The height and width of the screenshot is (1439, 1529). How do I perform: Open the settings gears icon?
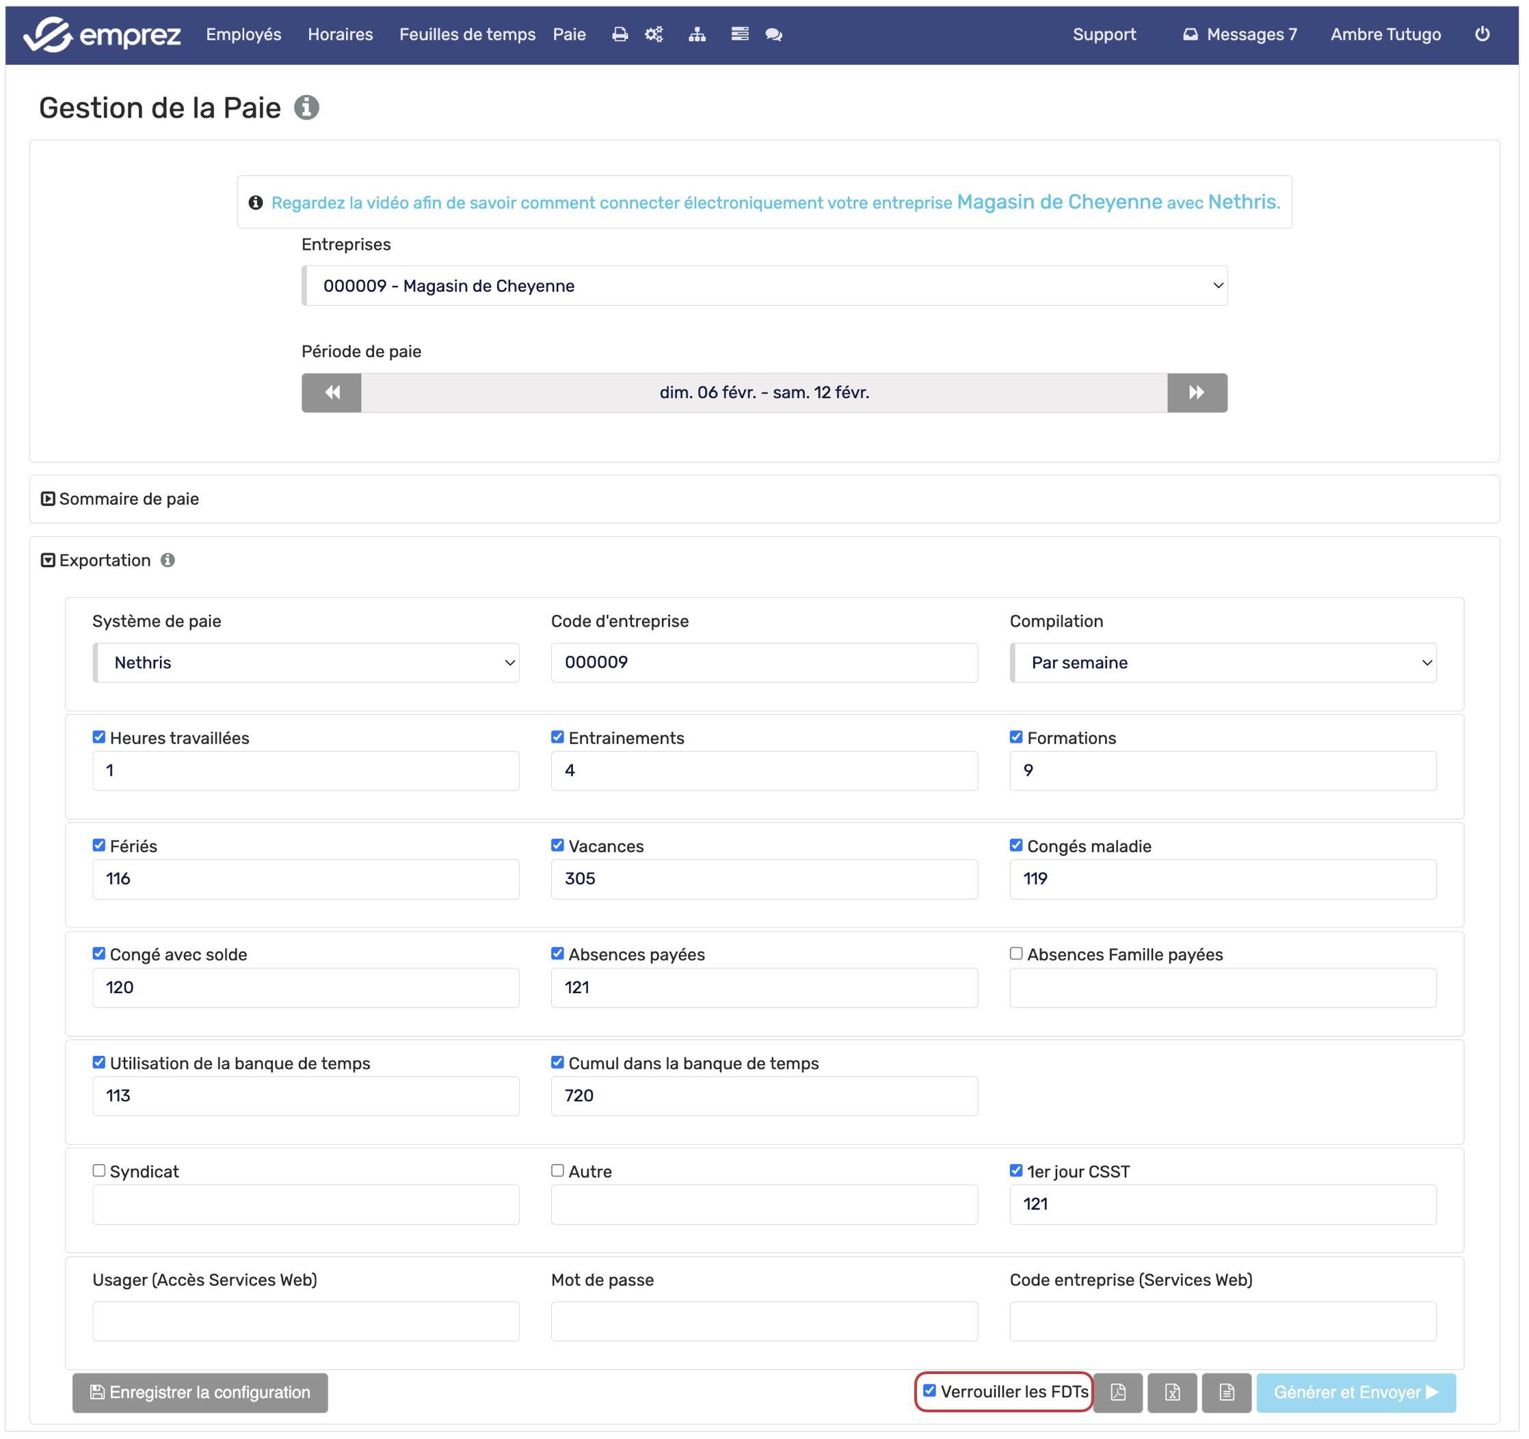pos(654,35)
